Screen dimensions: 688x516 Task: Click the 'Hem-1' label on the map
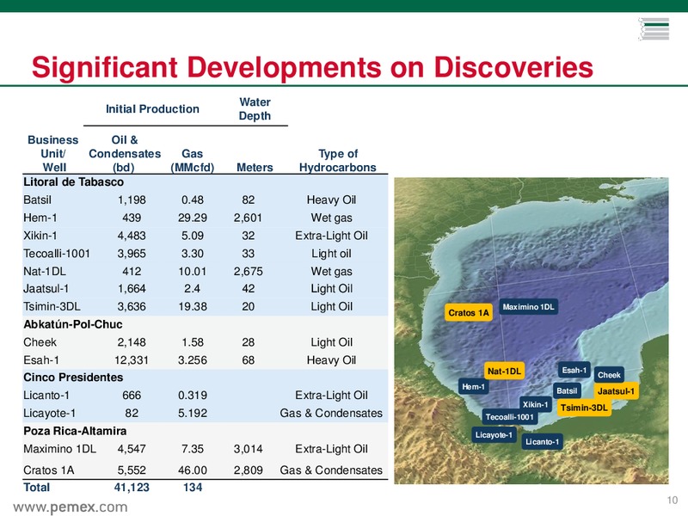[474, 386]
